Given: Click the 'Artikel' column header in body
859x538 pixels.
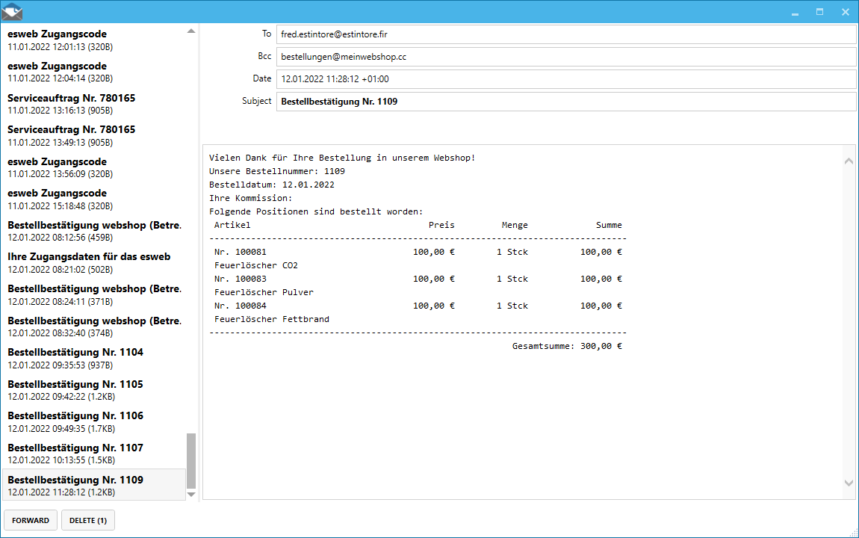Looking at the screenshot, I should [x=232, y=225].
